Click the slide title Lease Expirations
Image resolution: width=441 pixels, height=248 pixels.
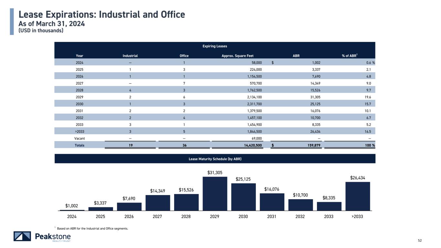[102, 15]
